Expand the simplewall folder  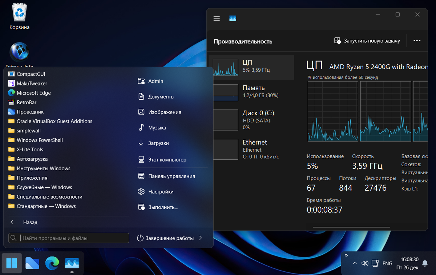point(24,131)
